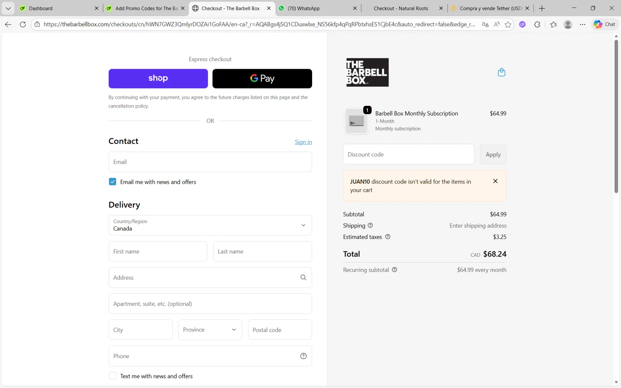
Task: Open favorites list icon
Action: click(x=554, y=24)
